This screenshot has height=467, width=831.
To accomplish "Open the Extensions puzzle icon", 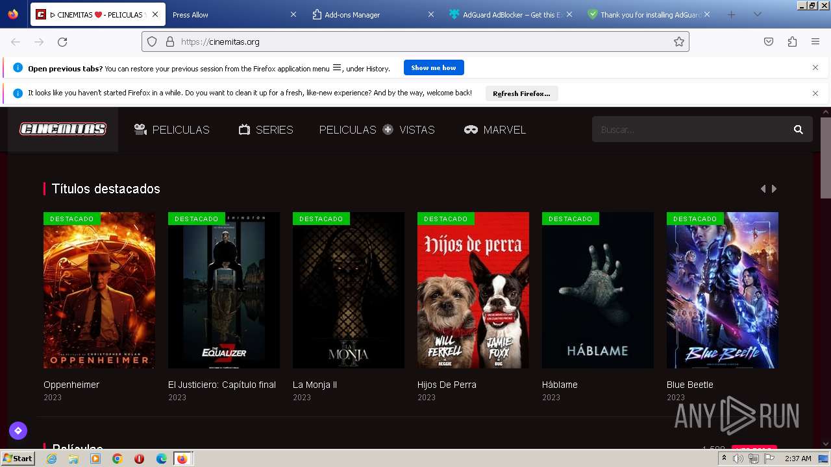I will [792, 42].
